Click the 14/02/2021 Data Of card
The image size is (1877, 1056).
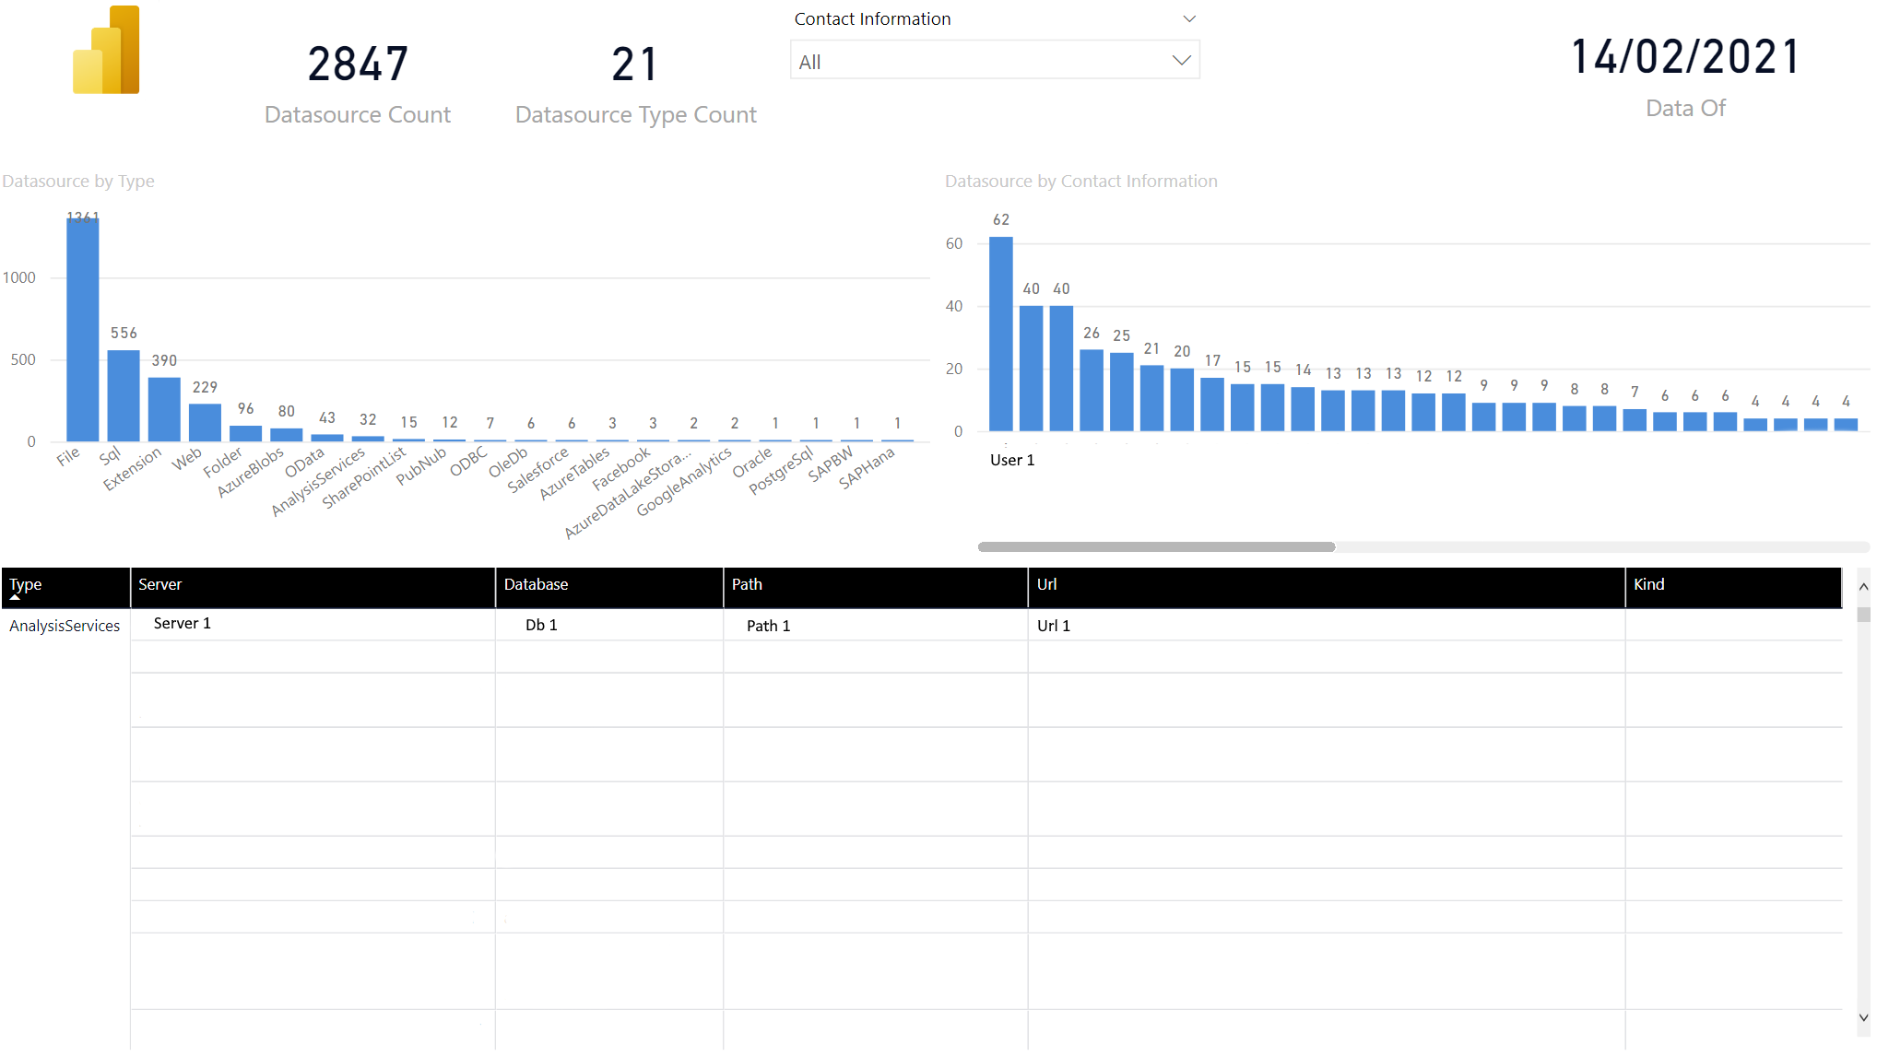[1685, 77]
